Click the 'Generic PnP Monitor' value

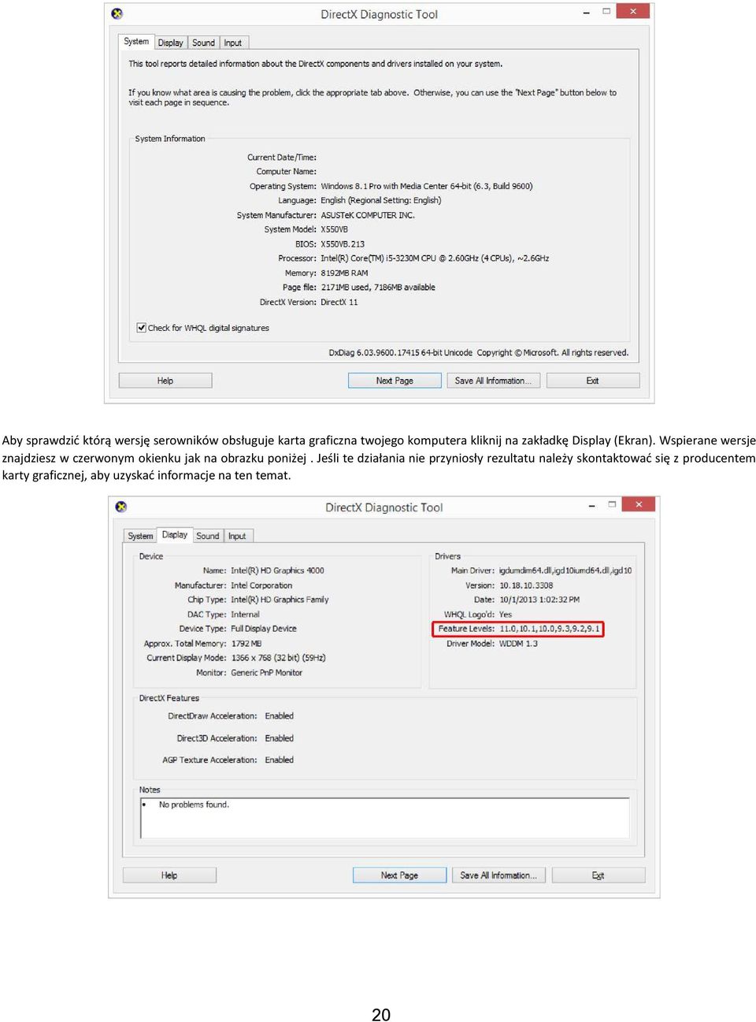tap(267, 673)
